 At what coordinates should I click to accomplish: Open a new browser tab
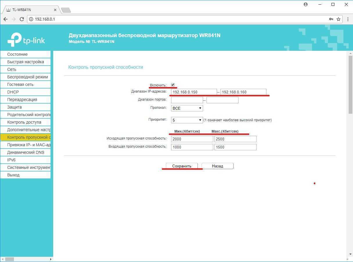click(66, 10)
